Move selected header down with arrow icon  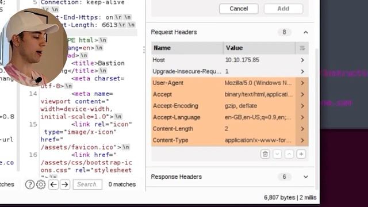tap(277, 154)
